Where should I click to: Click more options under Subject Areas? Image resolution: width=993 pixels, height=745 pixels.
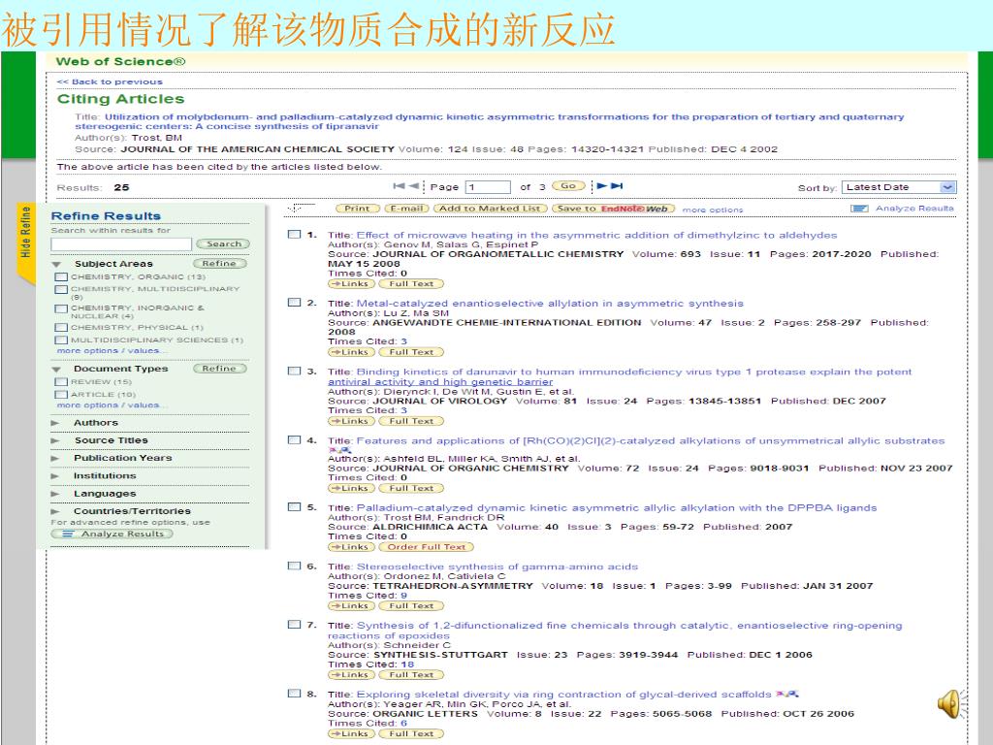[112, 351]
